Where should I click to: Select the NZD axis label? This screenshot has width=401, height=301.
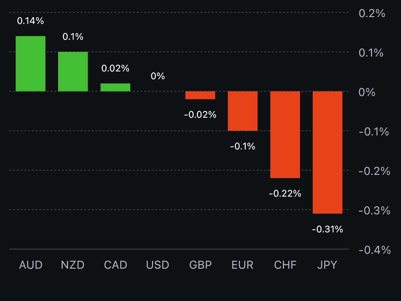(x=73, y=265)
